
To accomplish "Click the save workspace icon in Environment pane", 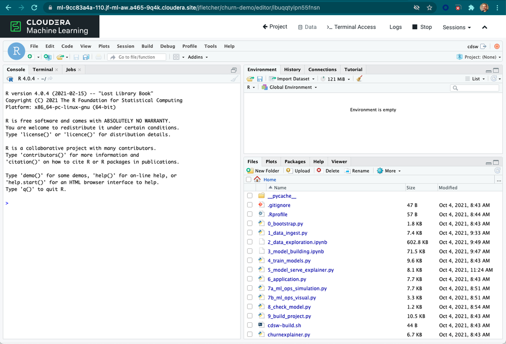I will (260, 79).
